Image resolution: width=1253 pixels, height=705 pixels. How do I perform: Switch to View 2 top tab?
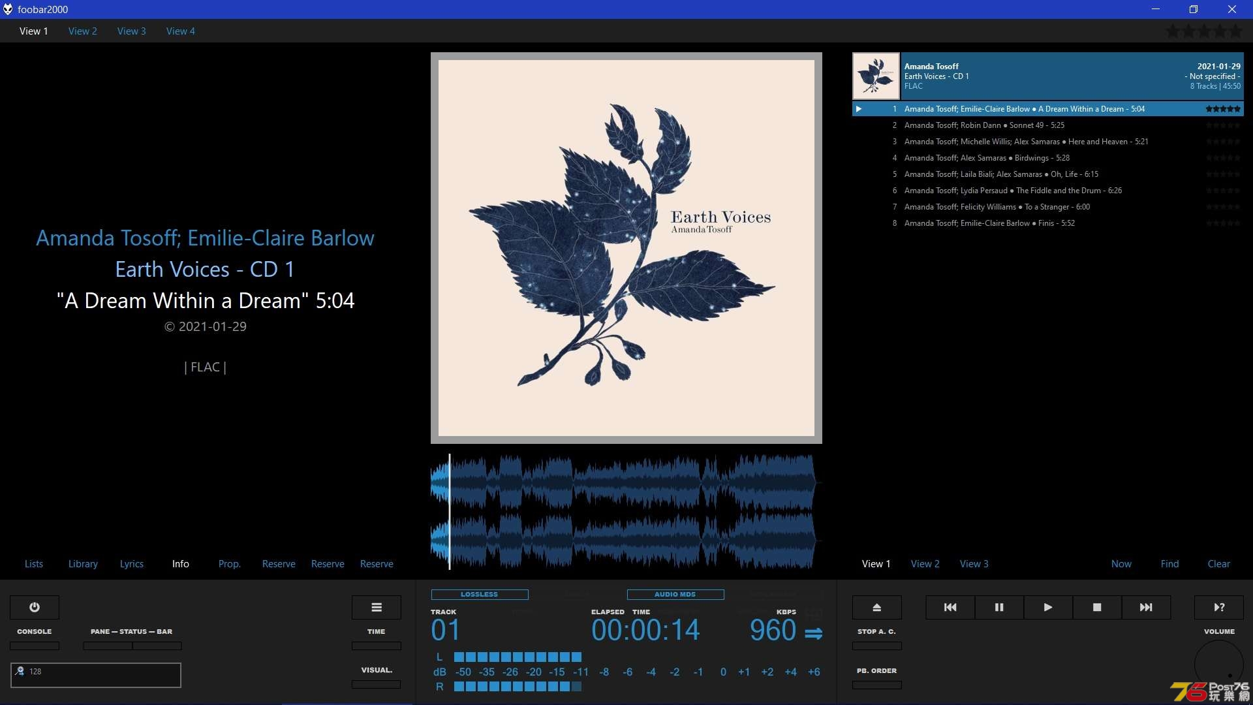tap(83, 31)
